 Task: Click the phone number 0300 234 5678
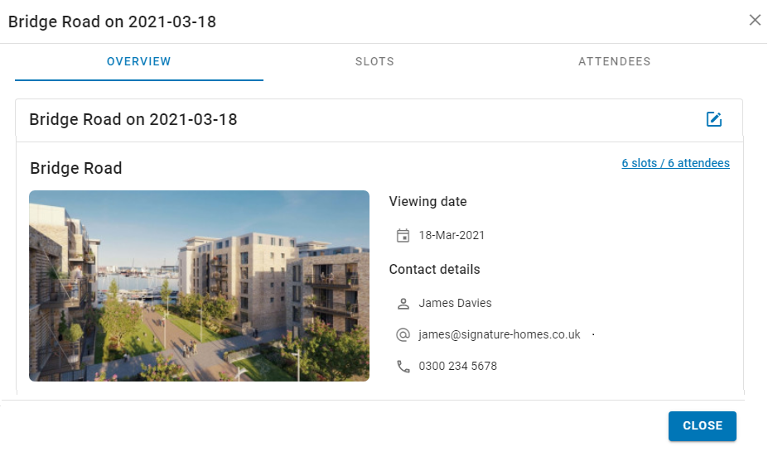click(x=457, y=366)
